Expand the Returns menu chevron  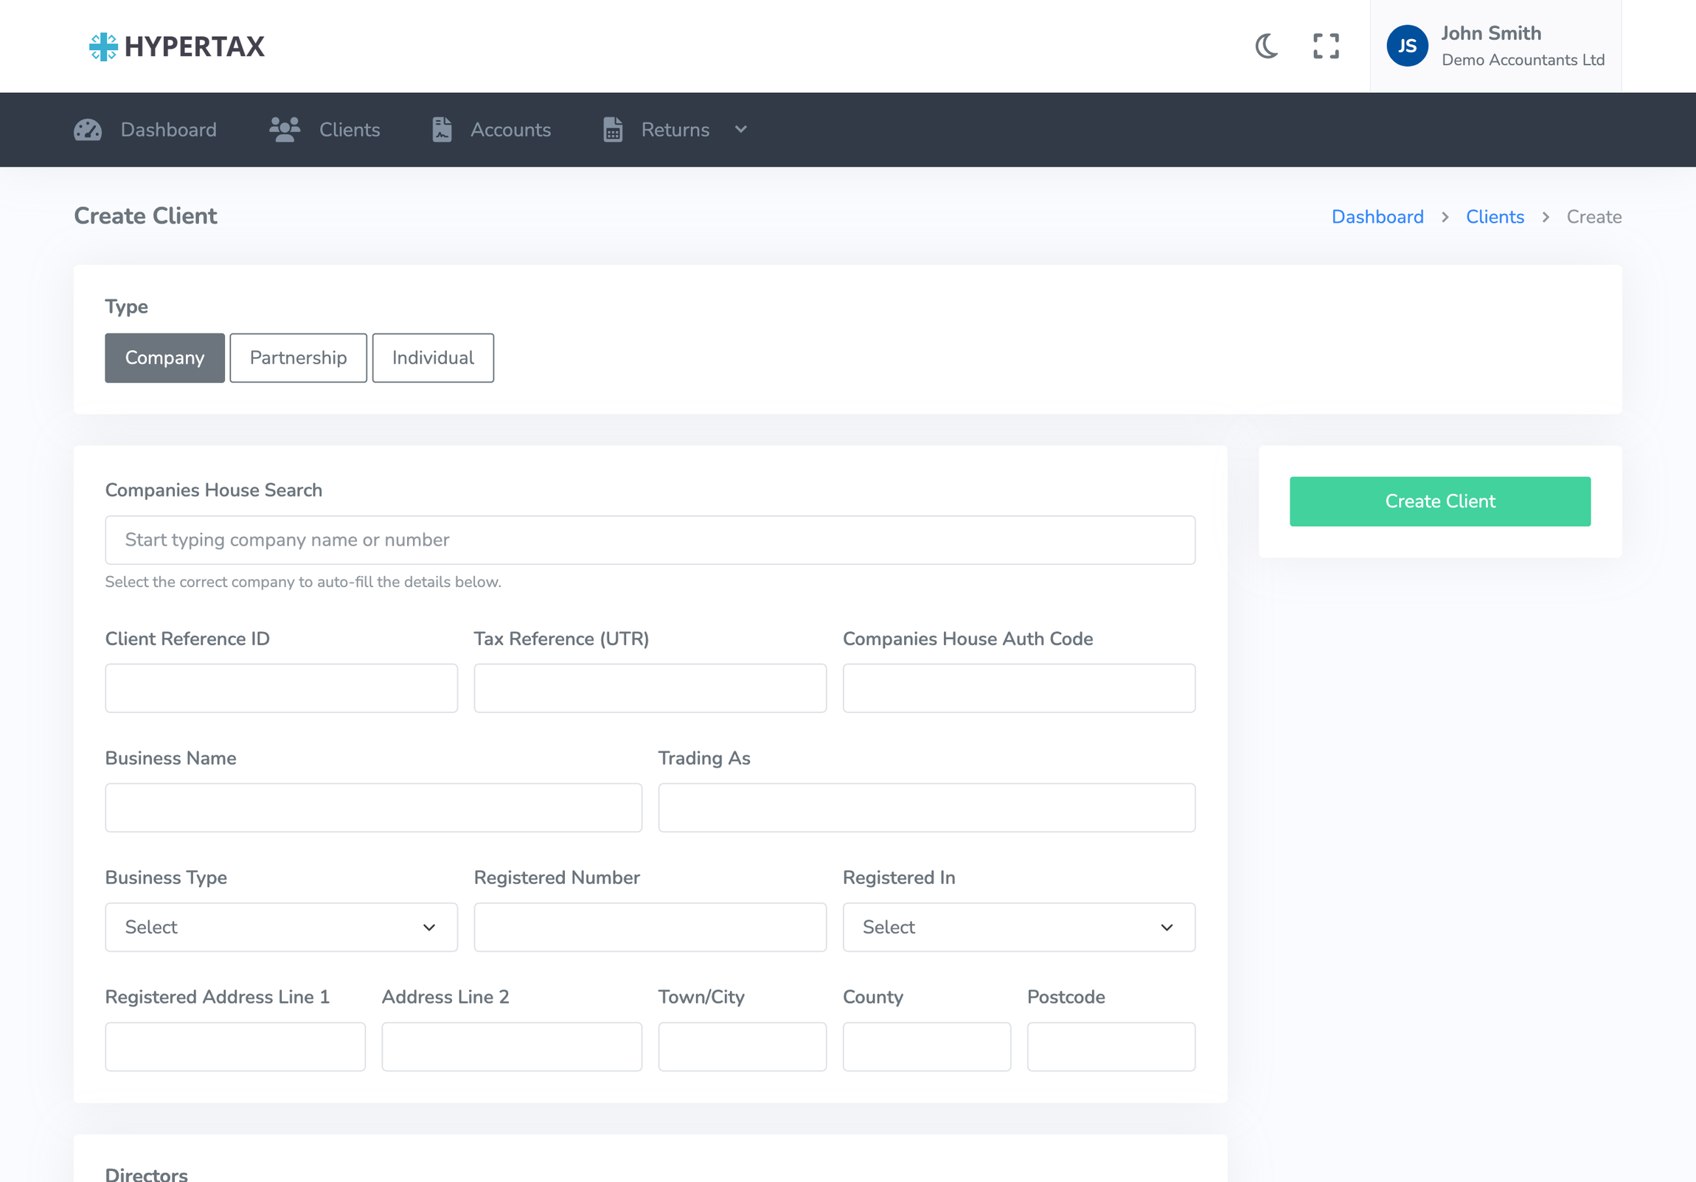[741, 129]
